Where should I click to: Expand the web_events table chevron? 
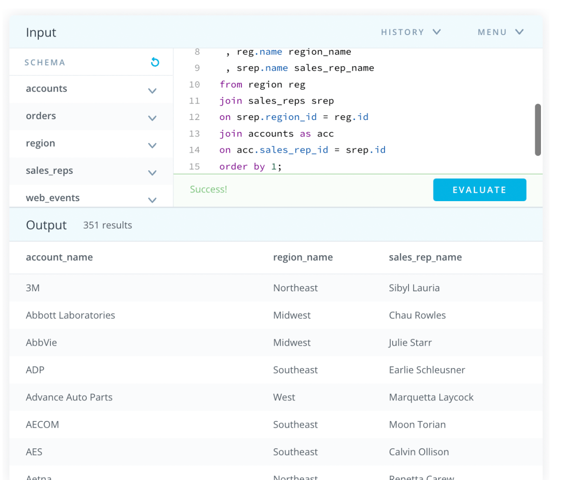pos(153,200)
